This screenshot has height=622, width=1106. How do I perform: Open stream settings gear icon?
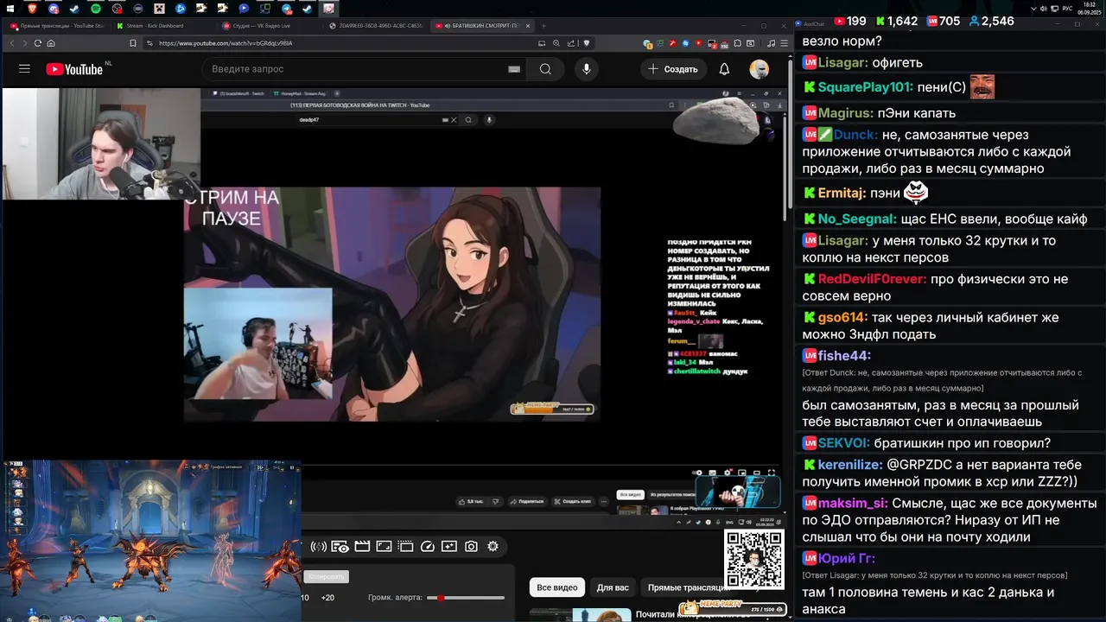[493, 546]
